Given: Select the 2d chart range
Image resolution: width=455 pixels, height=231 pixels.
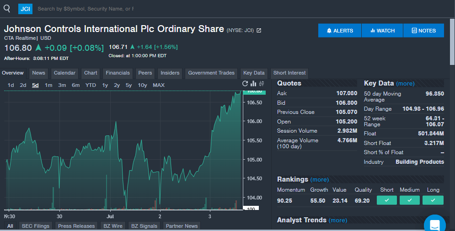Looking at the screenshot, I should click(x=23, y=86).
